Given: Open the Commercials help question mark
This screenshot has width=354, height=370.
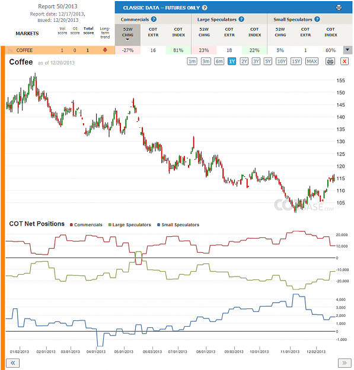Looking at the screenshot, I should (x=154, y=19).
